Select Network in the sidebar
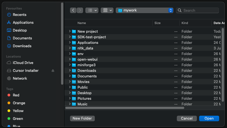227x128 pixels. (20, 78)
